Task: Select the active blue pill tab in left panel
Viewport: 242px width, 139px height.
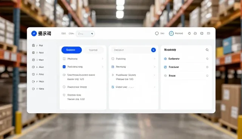Action: point(71,50)
